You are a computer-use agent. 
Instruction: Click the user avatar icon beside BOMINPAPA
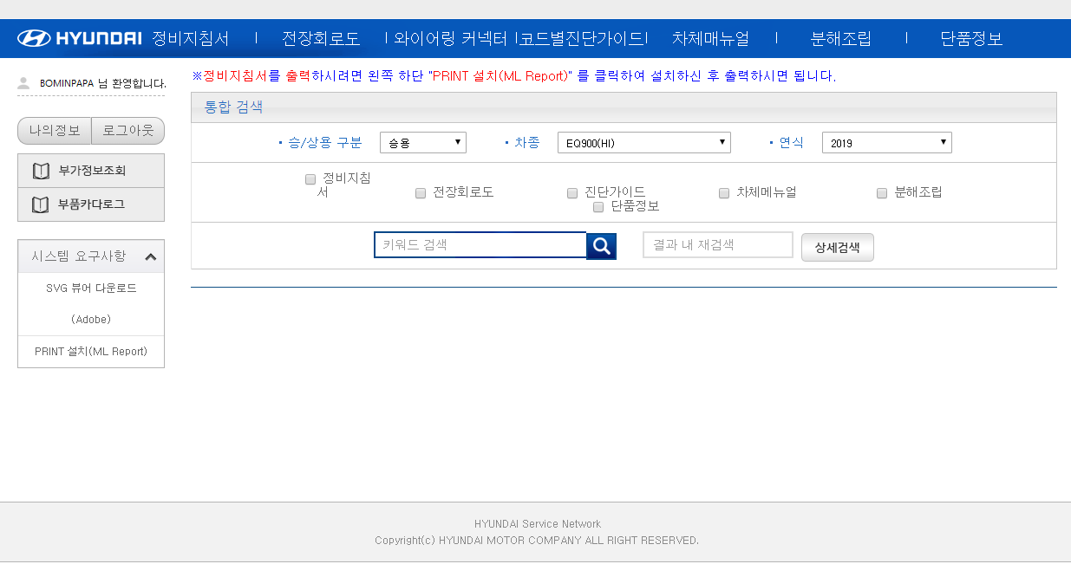tap(23, 83)
